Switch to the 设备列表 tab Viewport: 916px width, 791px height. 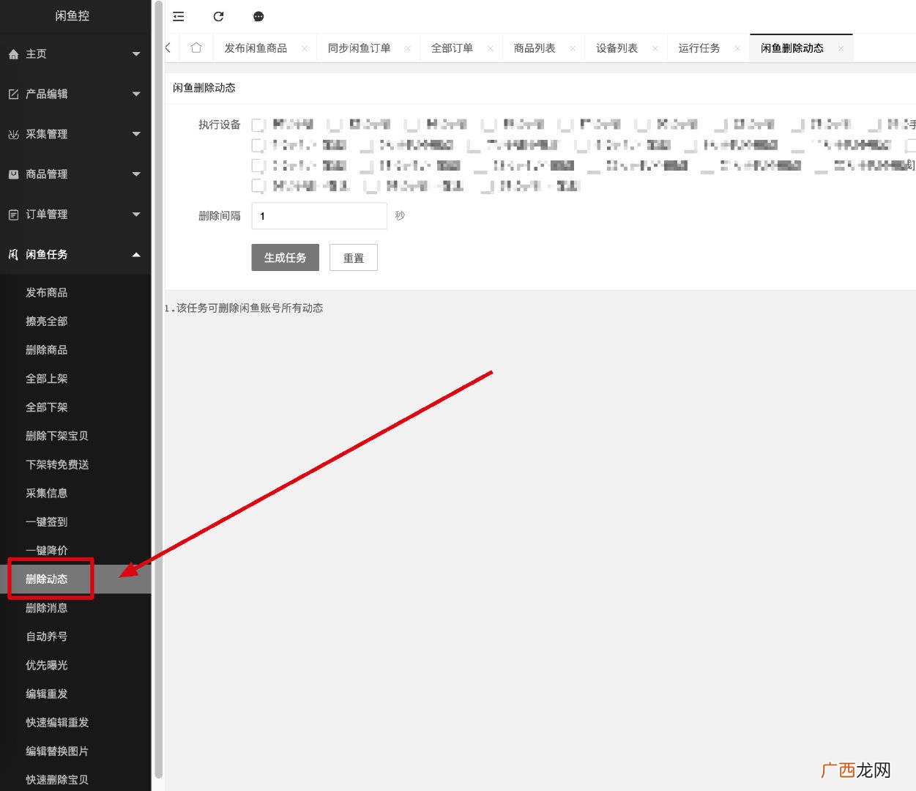[x=617, y=48]
